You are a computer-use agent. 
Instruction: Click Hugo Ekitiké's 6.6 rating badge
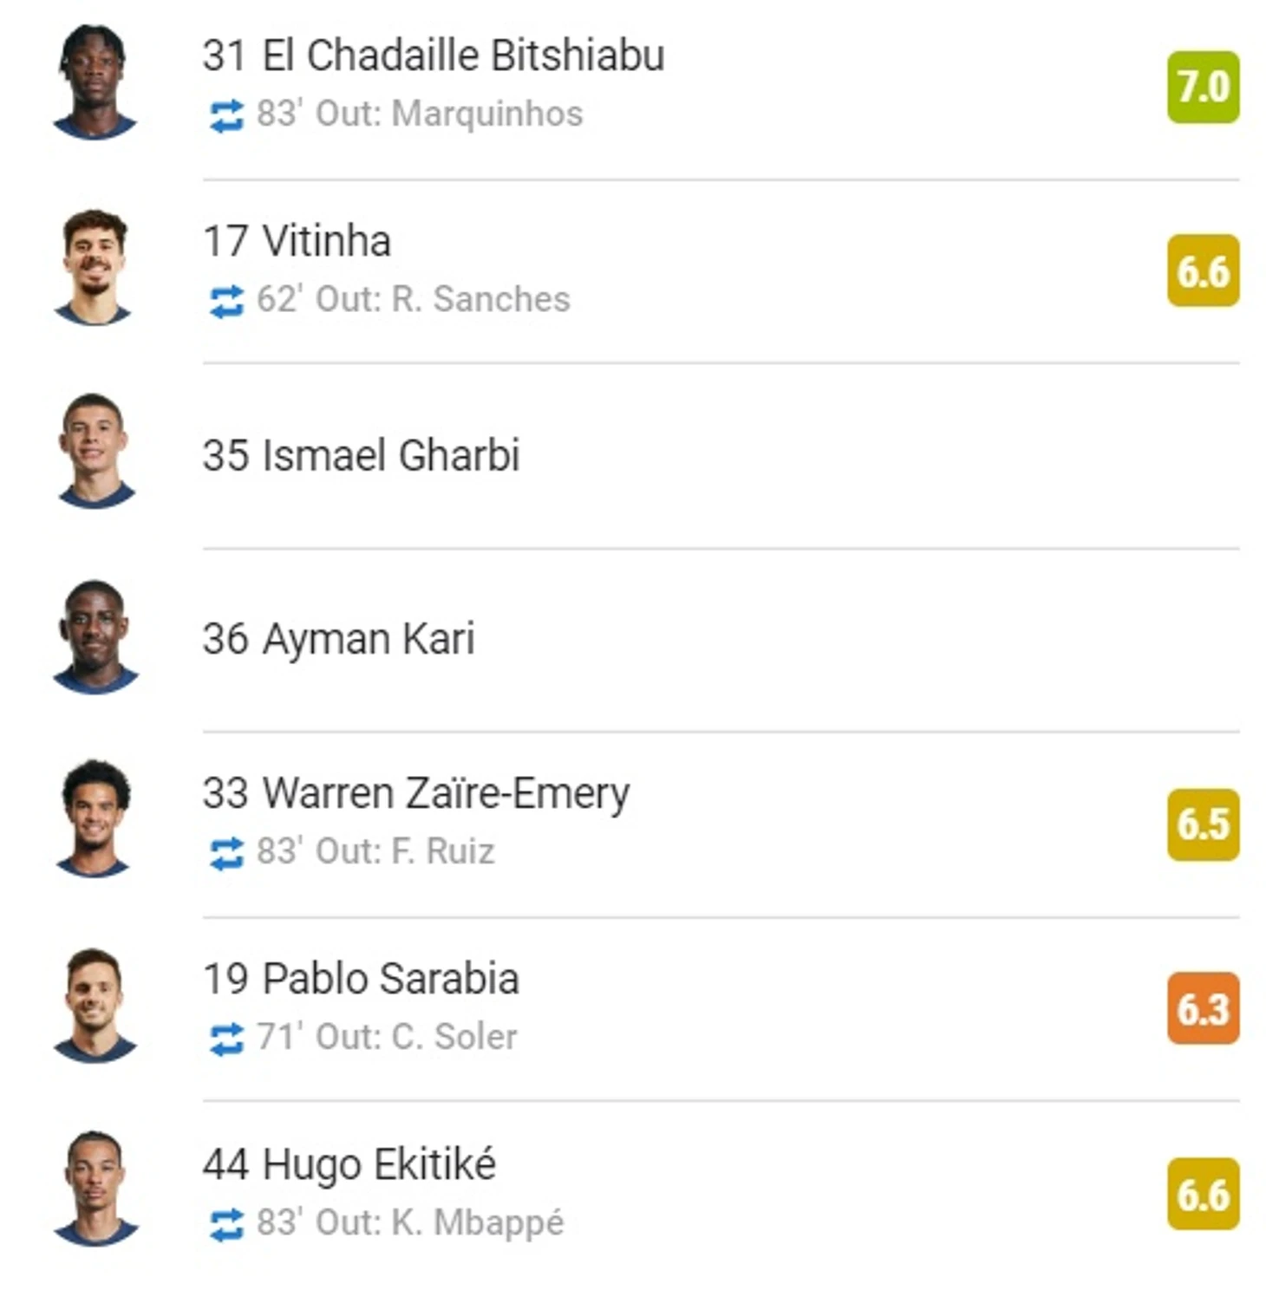(1203, 1194)
